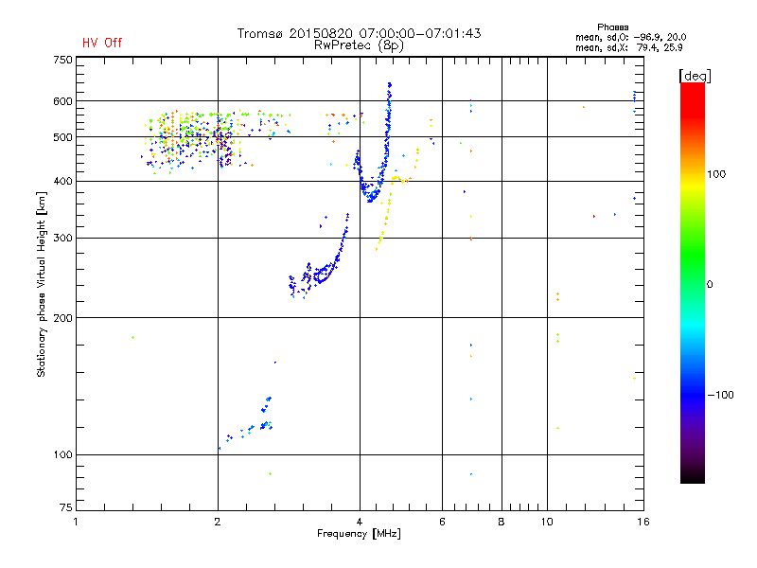
Task: Click the y-axis label '400'
Action: click(62, 181)
